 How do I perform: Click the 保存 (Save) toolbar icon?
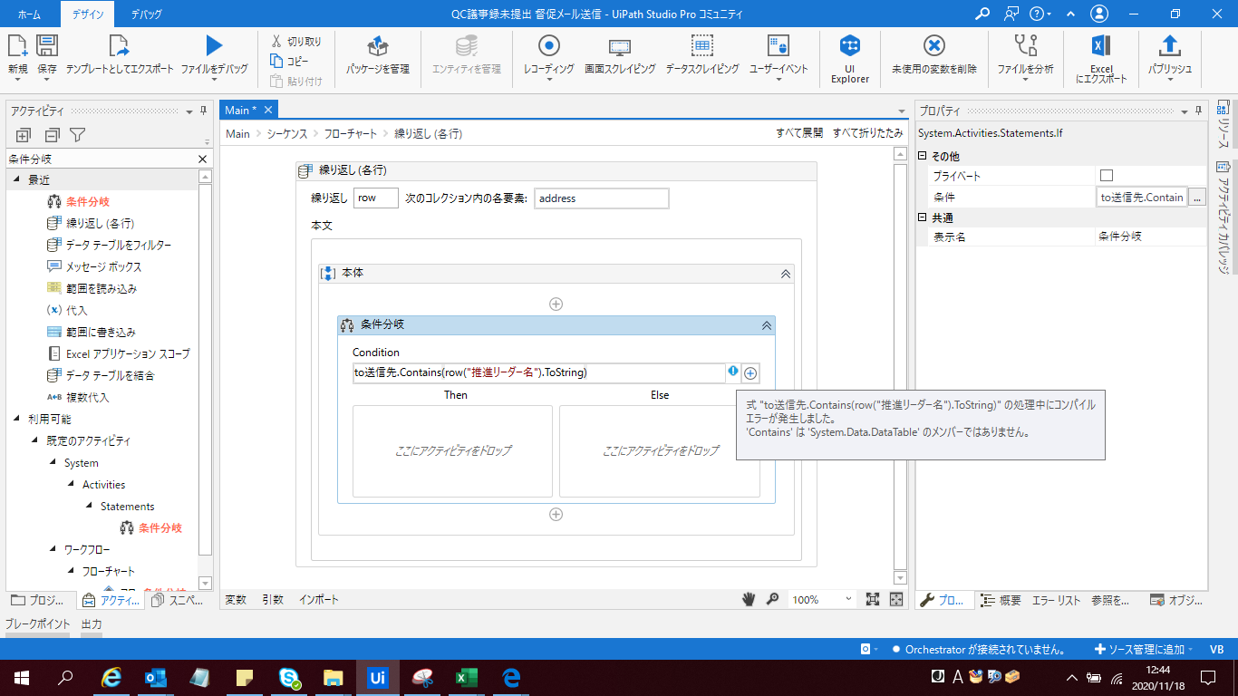(x=47, y=45)
